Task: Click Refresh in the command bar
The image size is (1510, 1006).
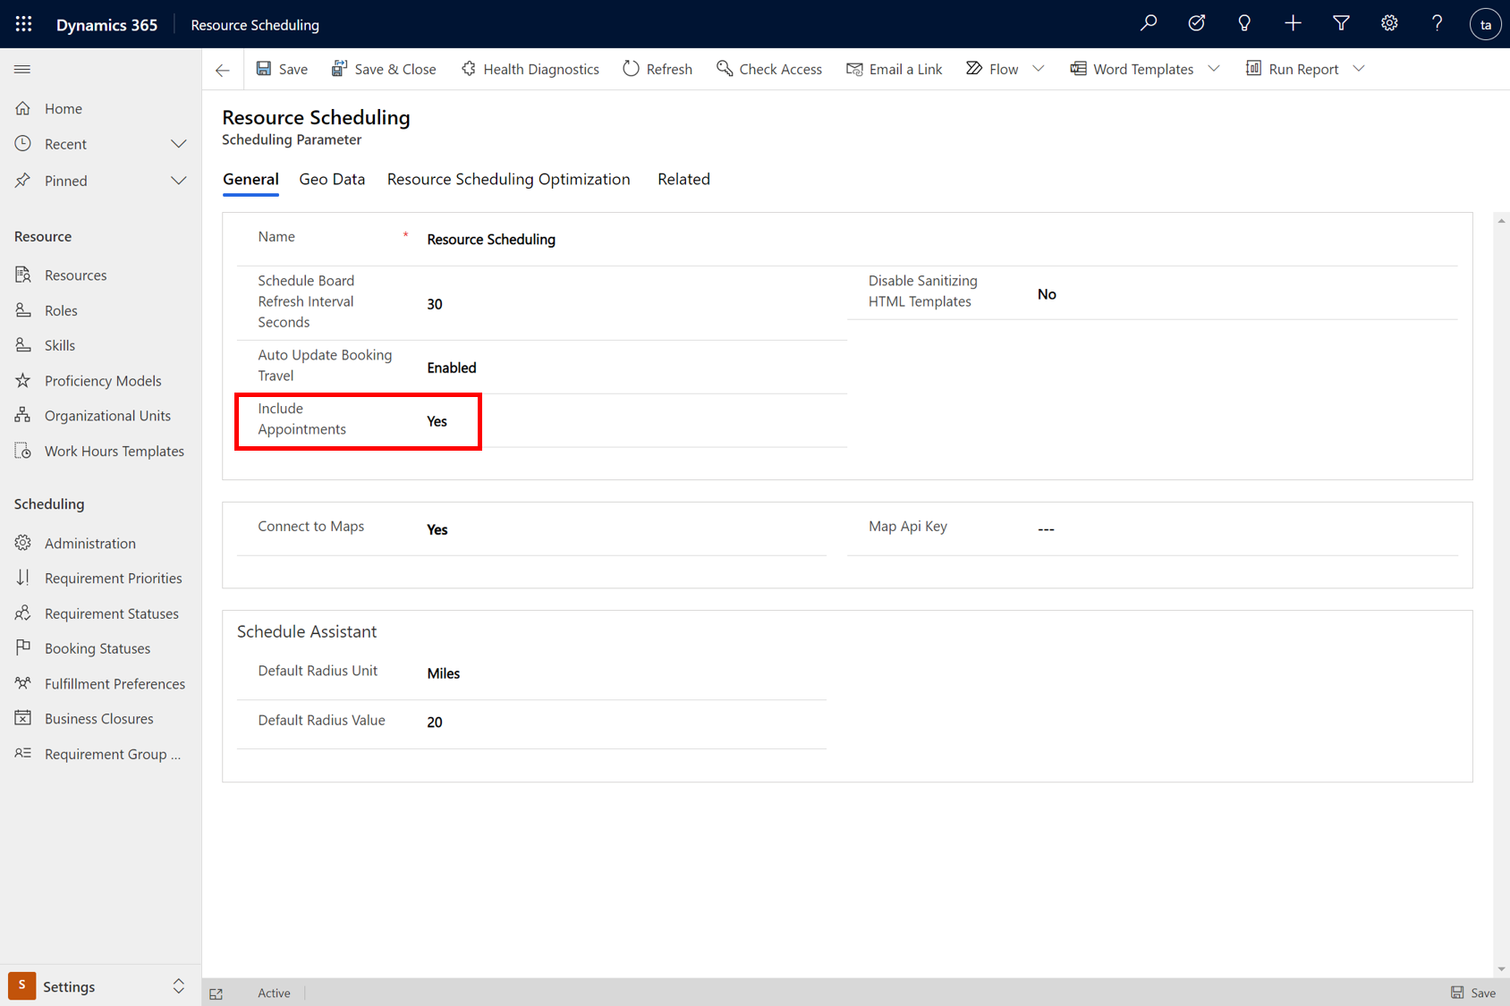Action: [x=657, y=69]
